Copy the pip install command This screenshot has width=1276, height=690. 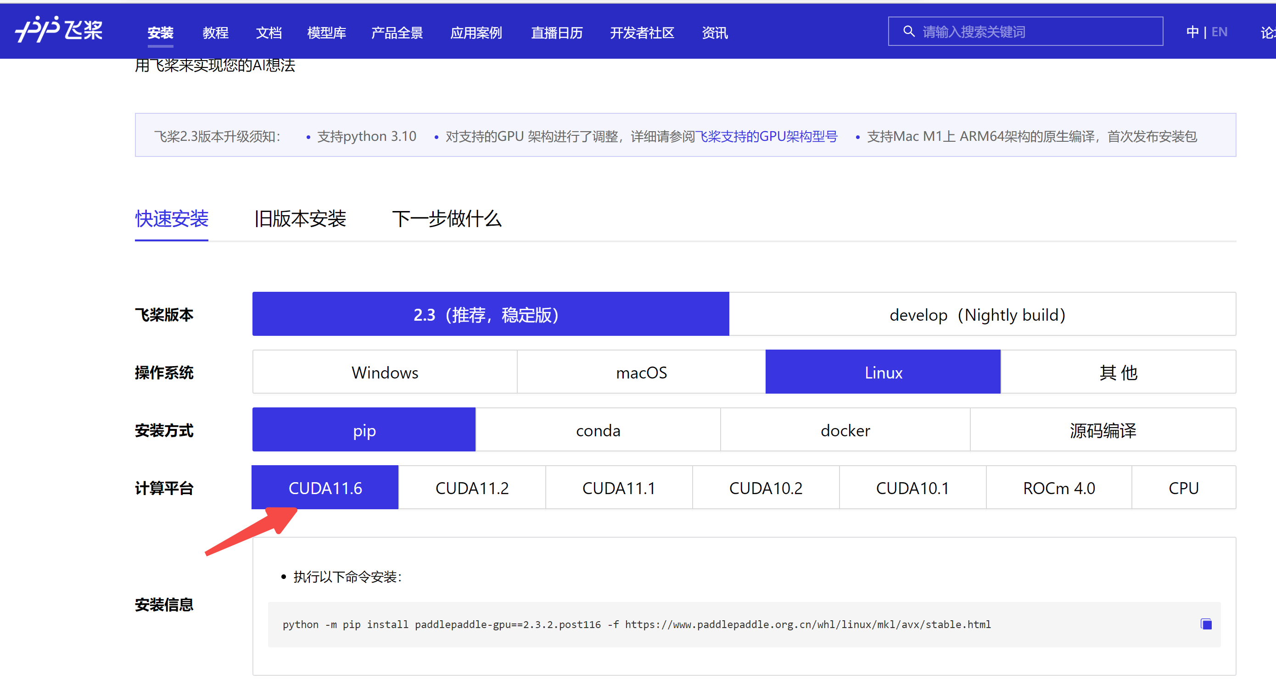[1206, 624]
